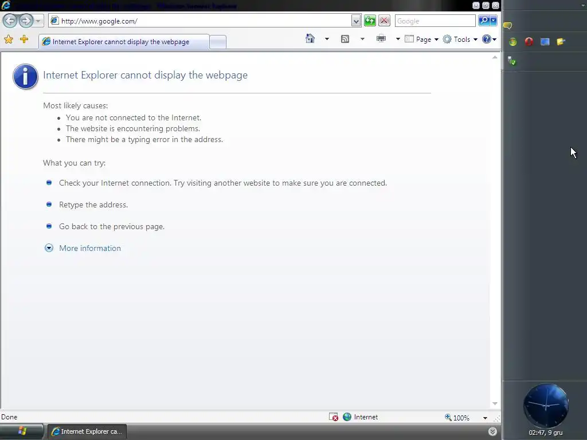Screen dimensions: 587x440
Task: Click the 100% zoom level button
Action: (x=457, y=418)
